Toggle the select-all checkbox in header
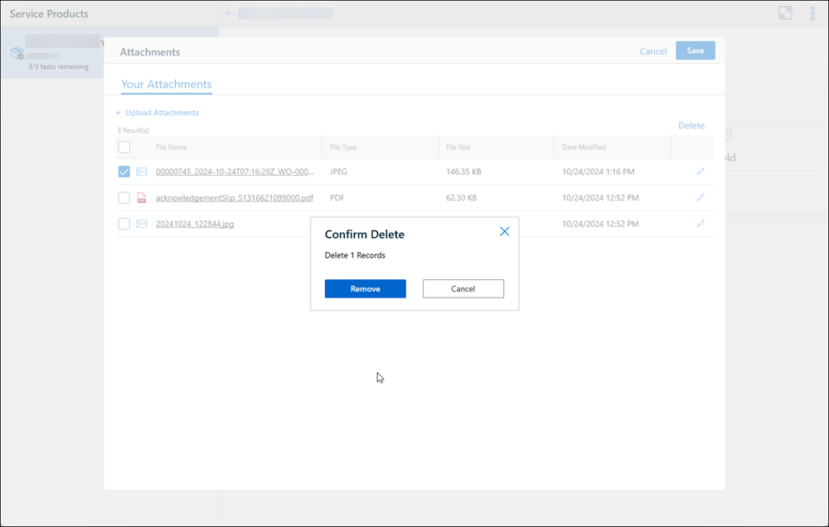829x527 pixels. (124, 147)
